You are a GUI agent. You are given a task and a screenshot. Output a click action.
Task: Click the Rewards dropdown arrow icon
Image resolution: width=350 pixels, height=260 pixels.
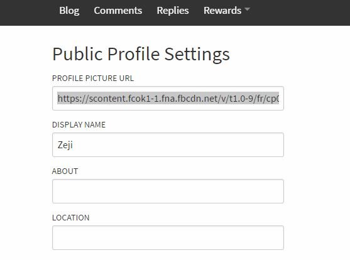click(x=248, y=9)
